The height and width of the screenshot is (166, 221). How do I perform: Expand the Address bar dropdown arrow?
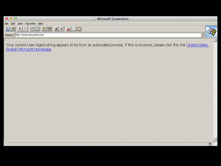(202, 35)
